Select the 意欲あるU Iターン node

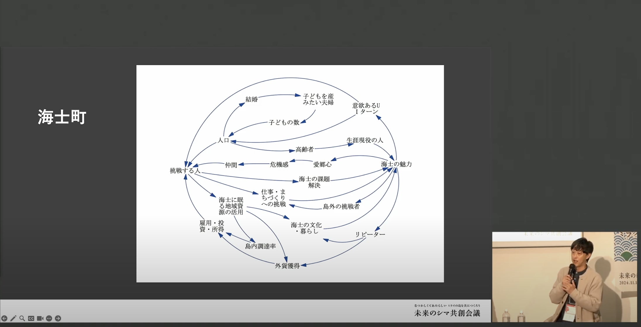(366, 108)
